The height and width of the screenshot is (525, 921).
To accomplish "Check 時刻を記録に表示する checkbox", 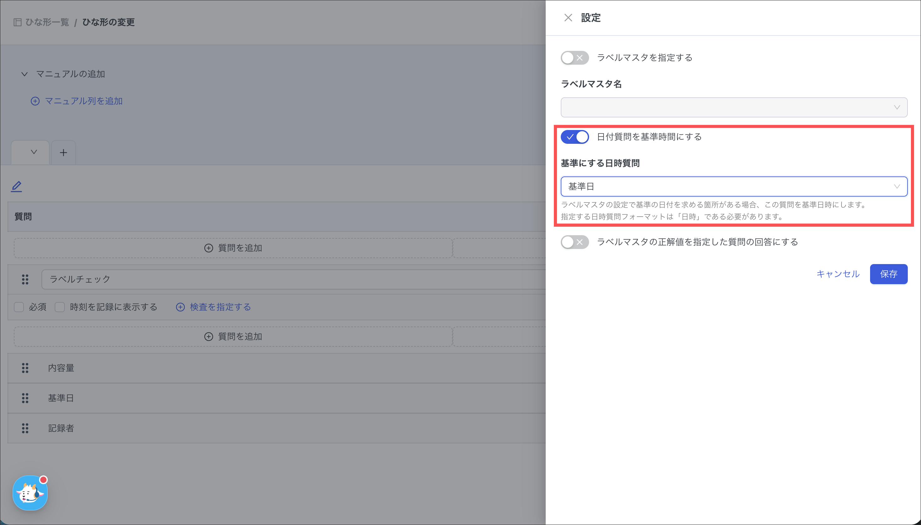I will (x=60, y=307).
